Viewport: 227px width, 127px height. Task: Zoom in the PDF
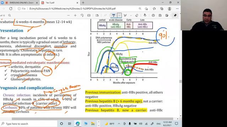tap(75, 15)
